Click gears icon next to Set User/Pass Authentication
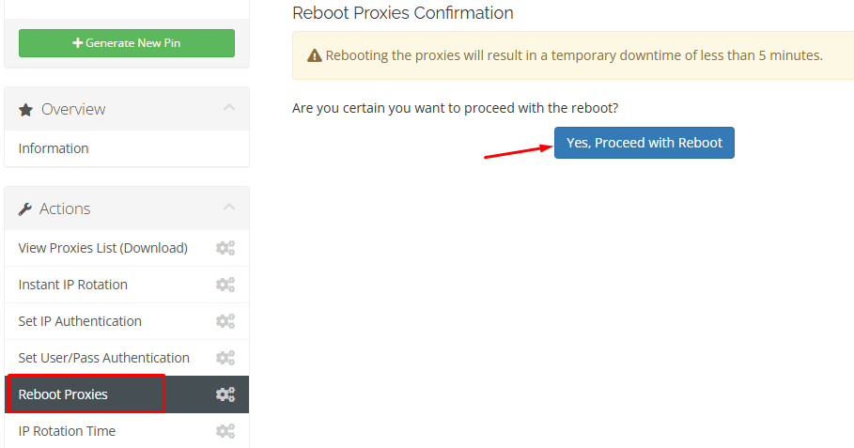This screenshot has width=854, height=448. (225, 358)
